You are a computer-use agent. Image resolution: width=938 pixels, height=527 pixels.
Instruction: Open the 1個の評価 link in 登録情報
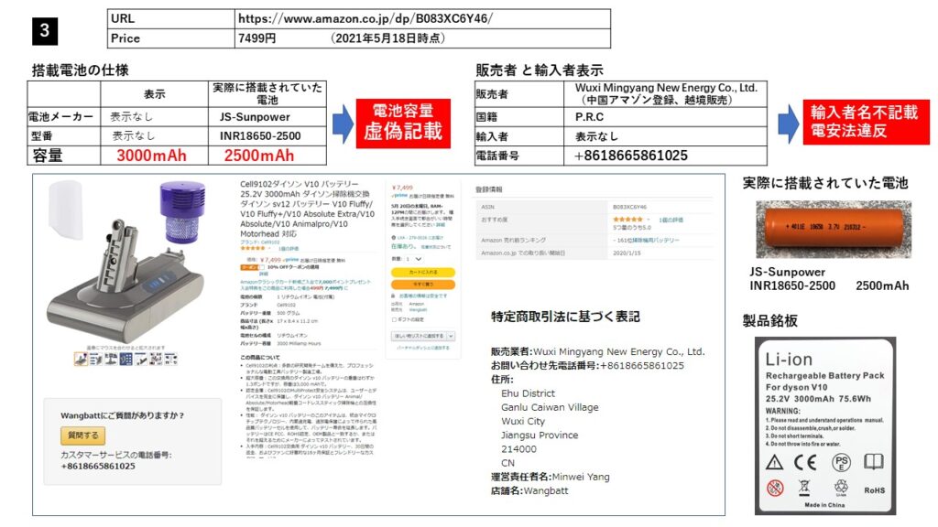[x=670, y=220]
